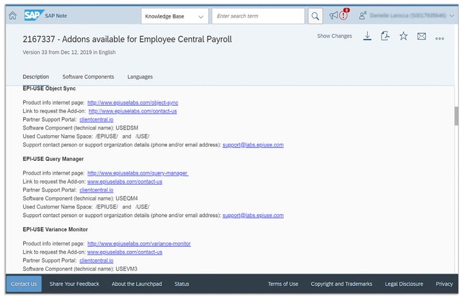Open Legal Disclosure
Image resolution: width=462 pixels, height=298 pixels.
[404, 284]
